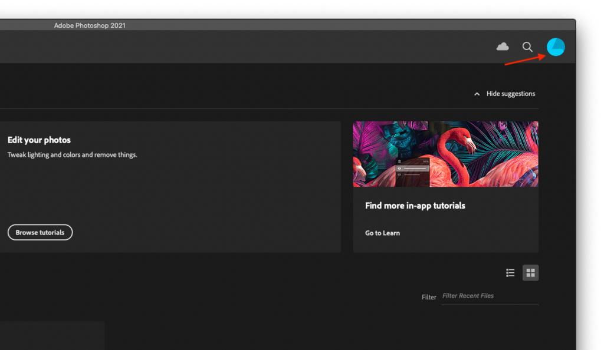This screenshot has width=604, height=350.
Task: Open the blue profile avatar
Action: pyautogui.click(x=556, y=47)
